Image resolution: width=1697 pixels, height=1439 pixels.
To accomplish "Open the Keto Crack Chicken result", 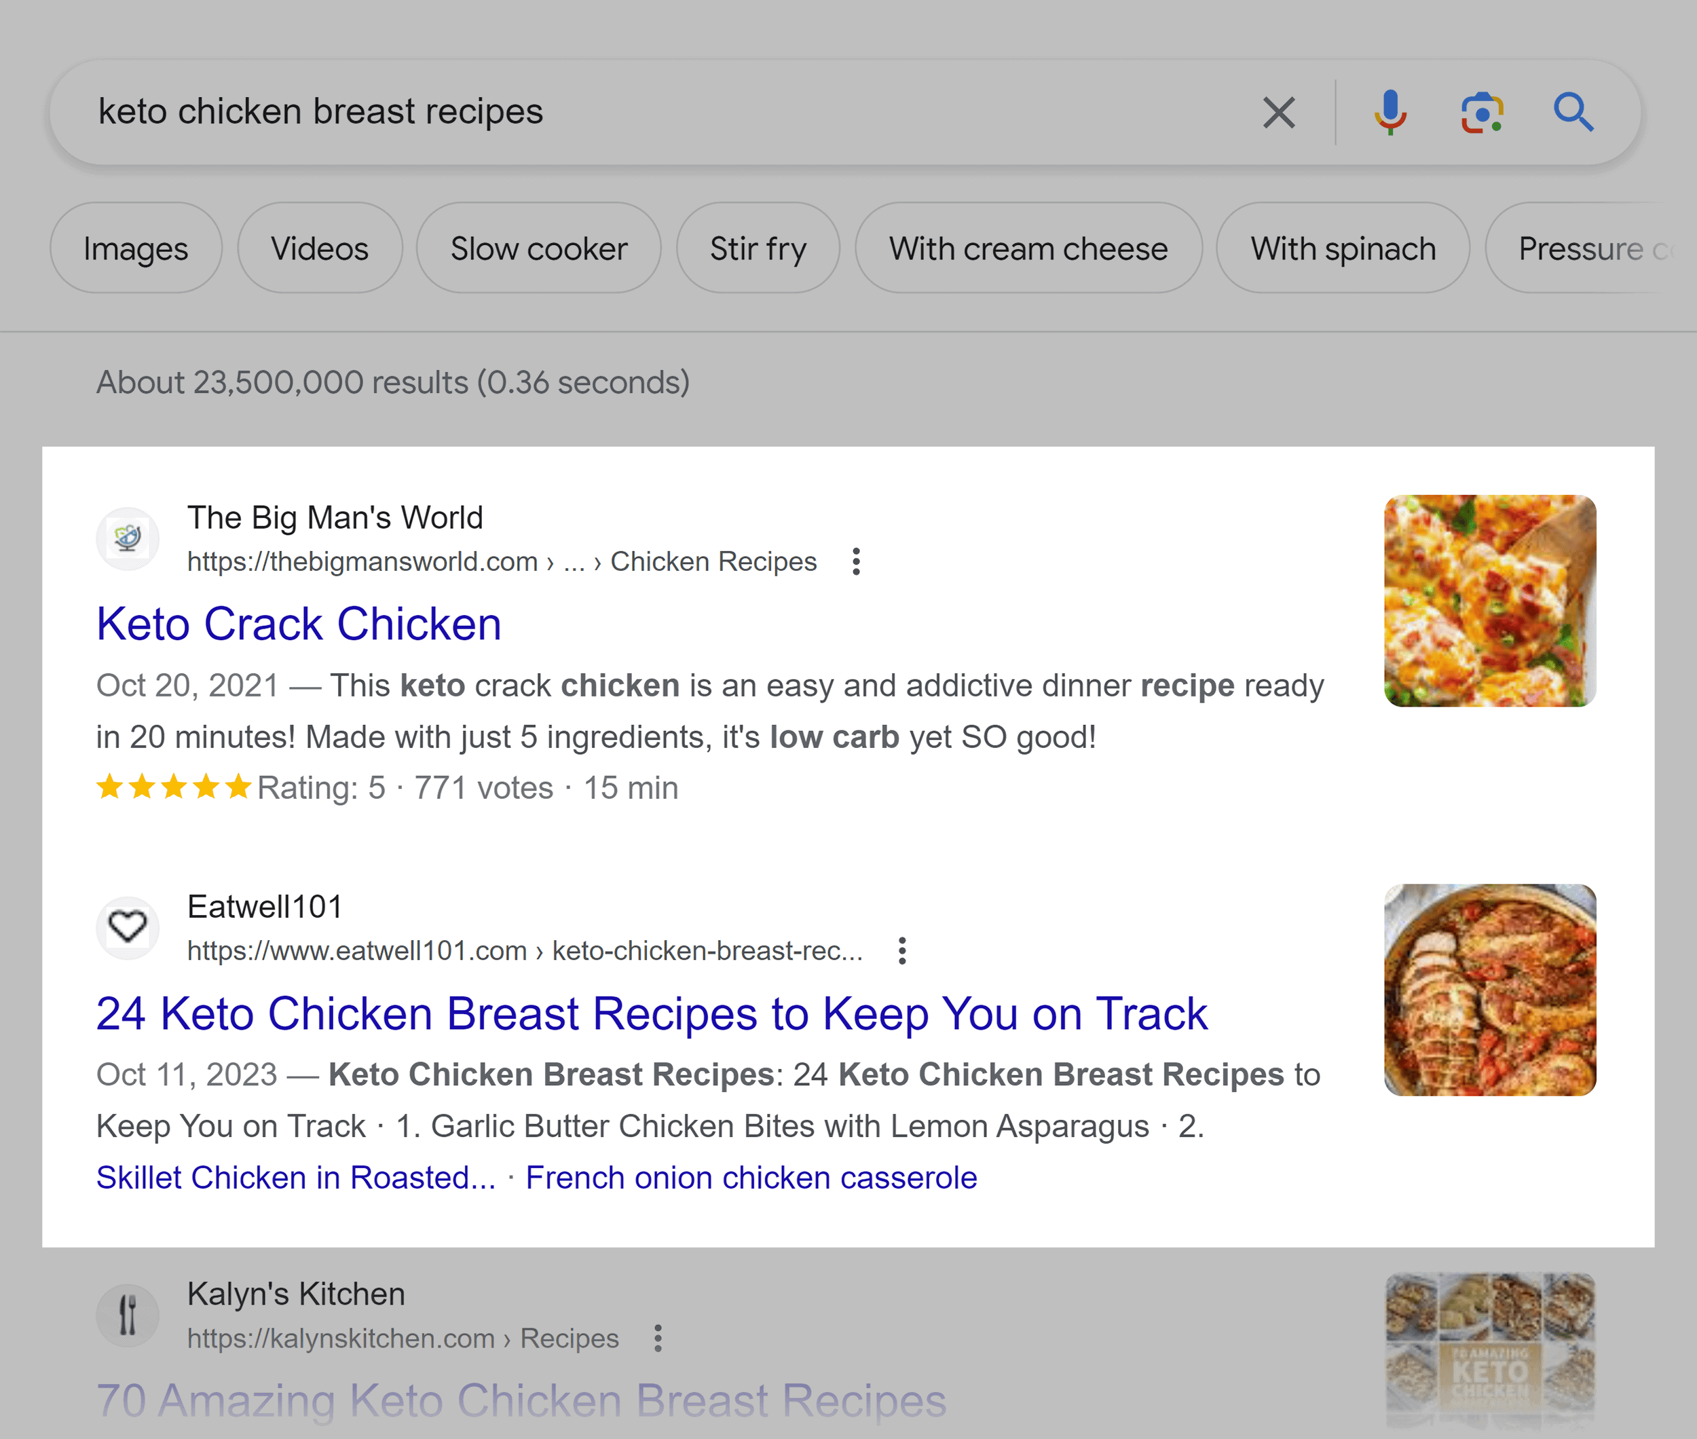I will (299, 624).
